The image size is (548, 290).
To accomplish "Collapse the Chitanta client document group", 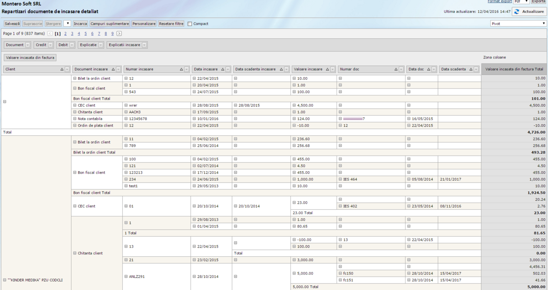I will click(x=75, y=253).
